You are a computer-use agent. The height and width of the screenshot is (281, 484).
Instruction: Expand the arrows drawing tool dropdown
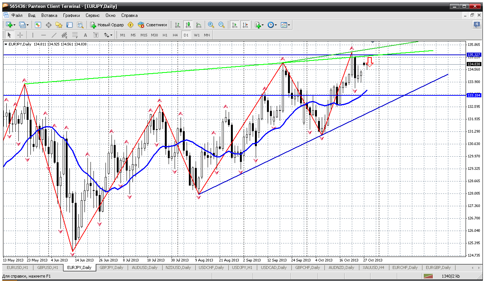coord(111,35)
